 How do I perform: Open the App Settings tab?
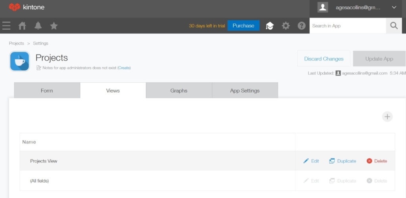245,91
